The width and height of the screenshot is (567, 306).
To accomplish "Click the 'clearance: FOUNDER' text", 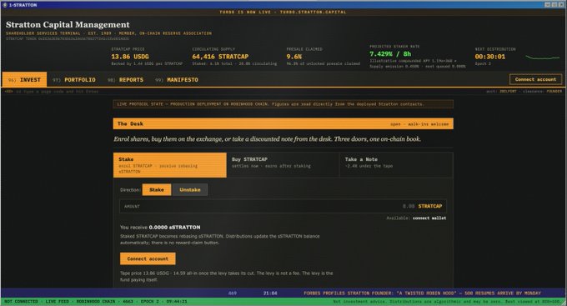I will click(x=542, y=92).
